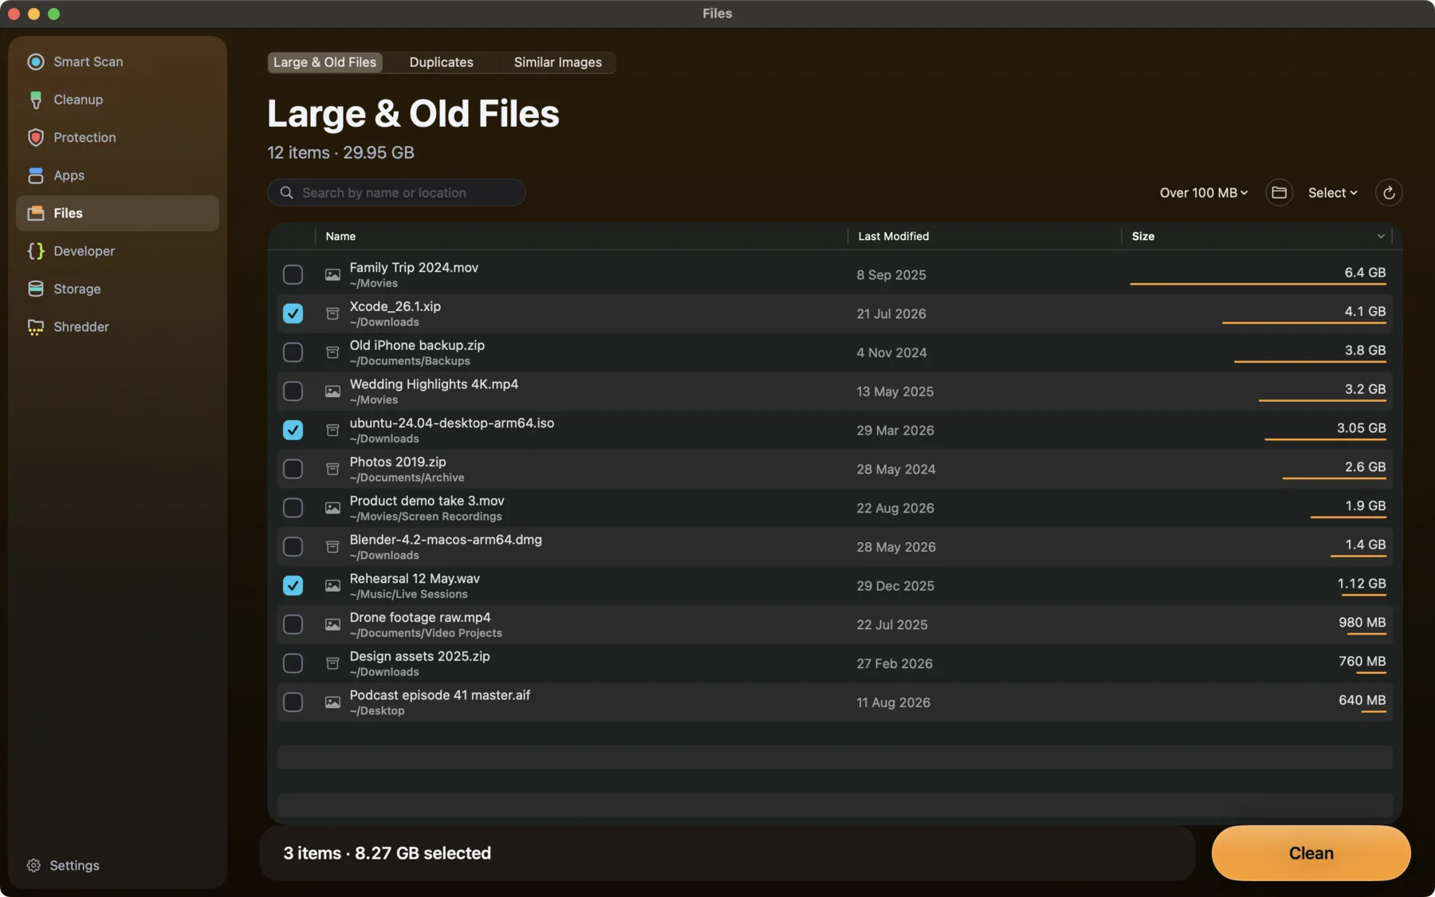Select the Developer sidebar item

click(x=117, y=251)
